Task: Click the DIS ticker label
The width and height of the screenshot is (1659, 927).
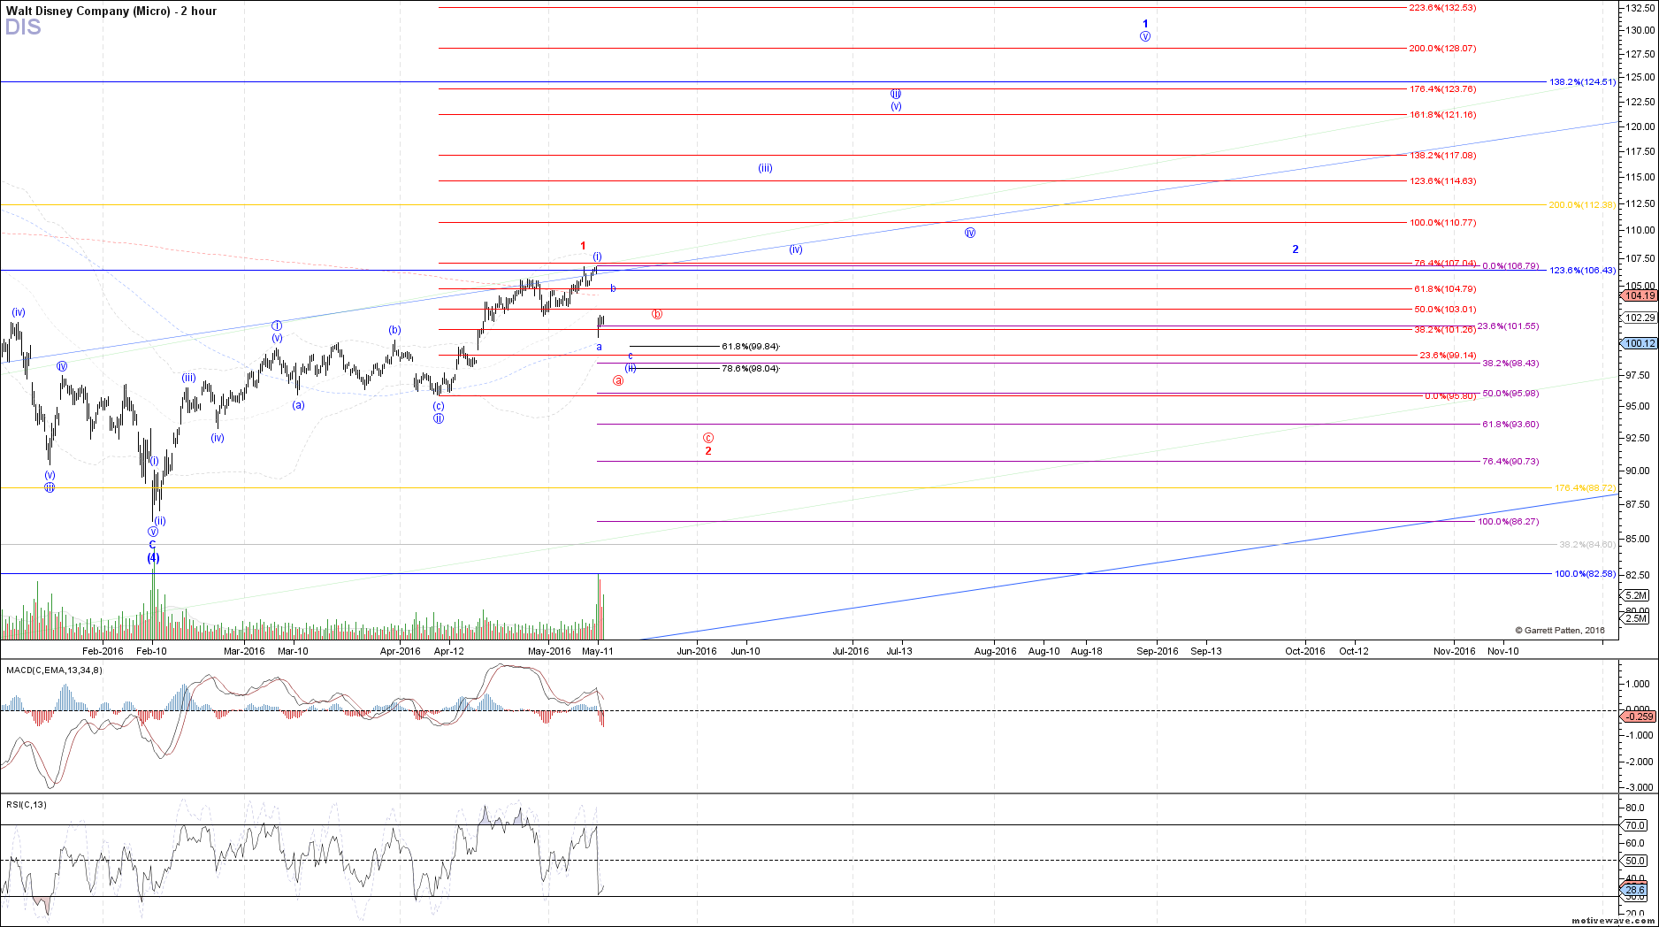Action: click(23, 27)
